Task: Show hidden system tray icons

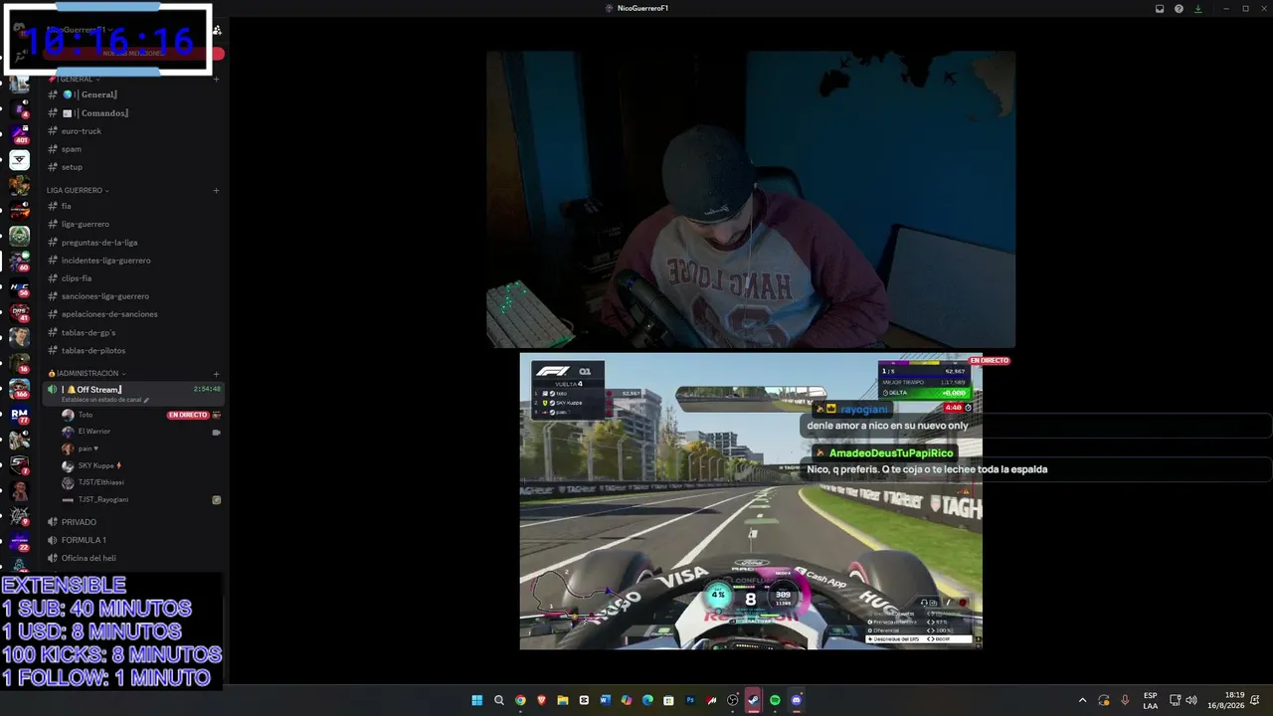Action: (x=1083, y=700)
